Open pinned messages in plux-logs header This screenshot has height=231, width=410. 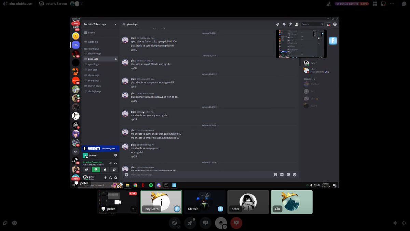point(290,24)
